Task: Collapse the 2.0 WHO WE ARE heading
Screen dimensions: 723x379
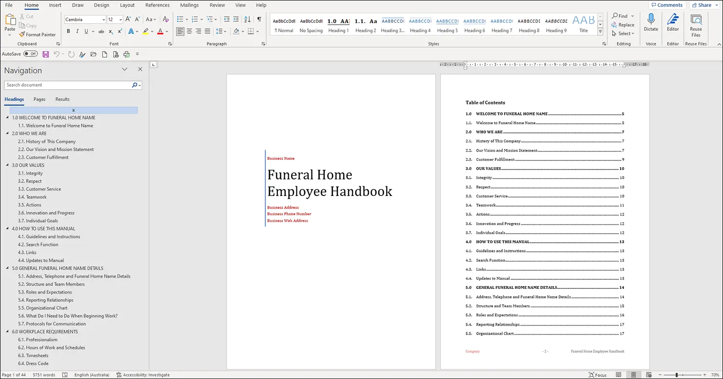Action: (x=7, y=133)
